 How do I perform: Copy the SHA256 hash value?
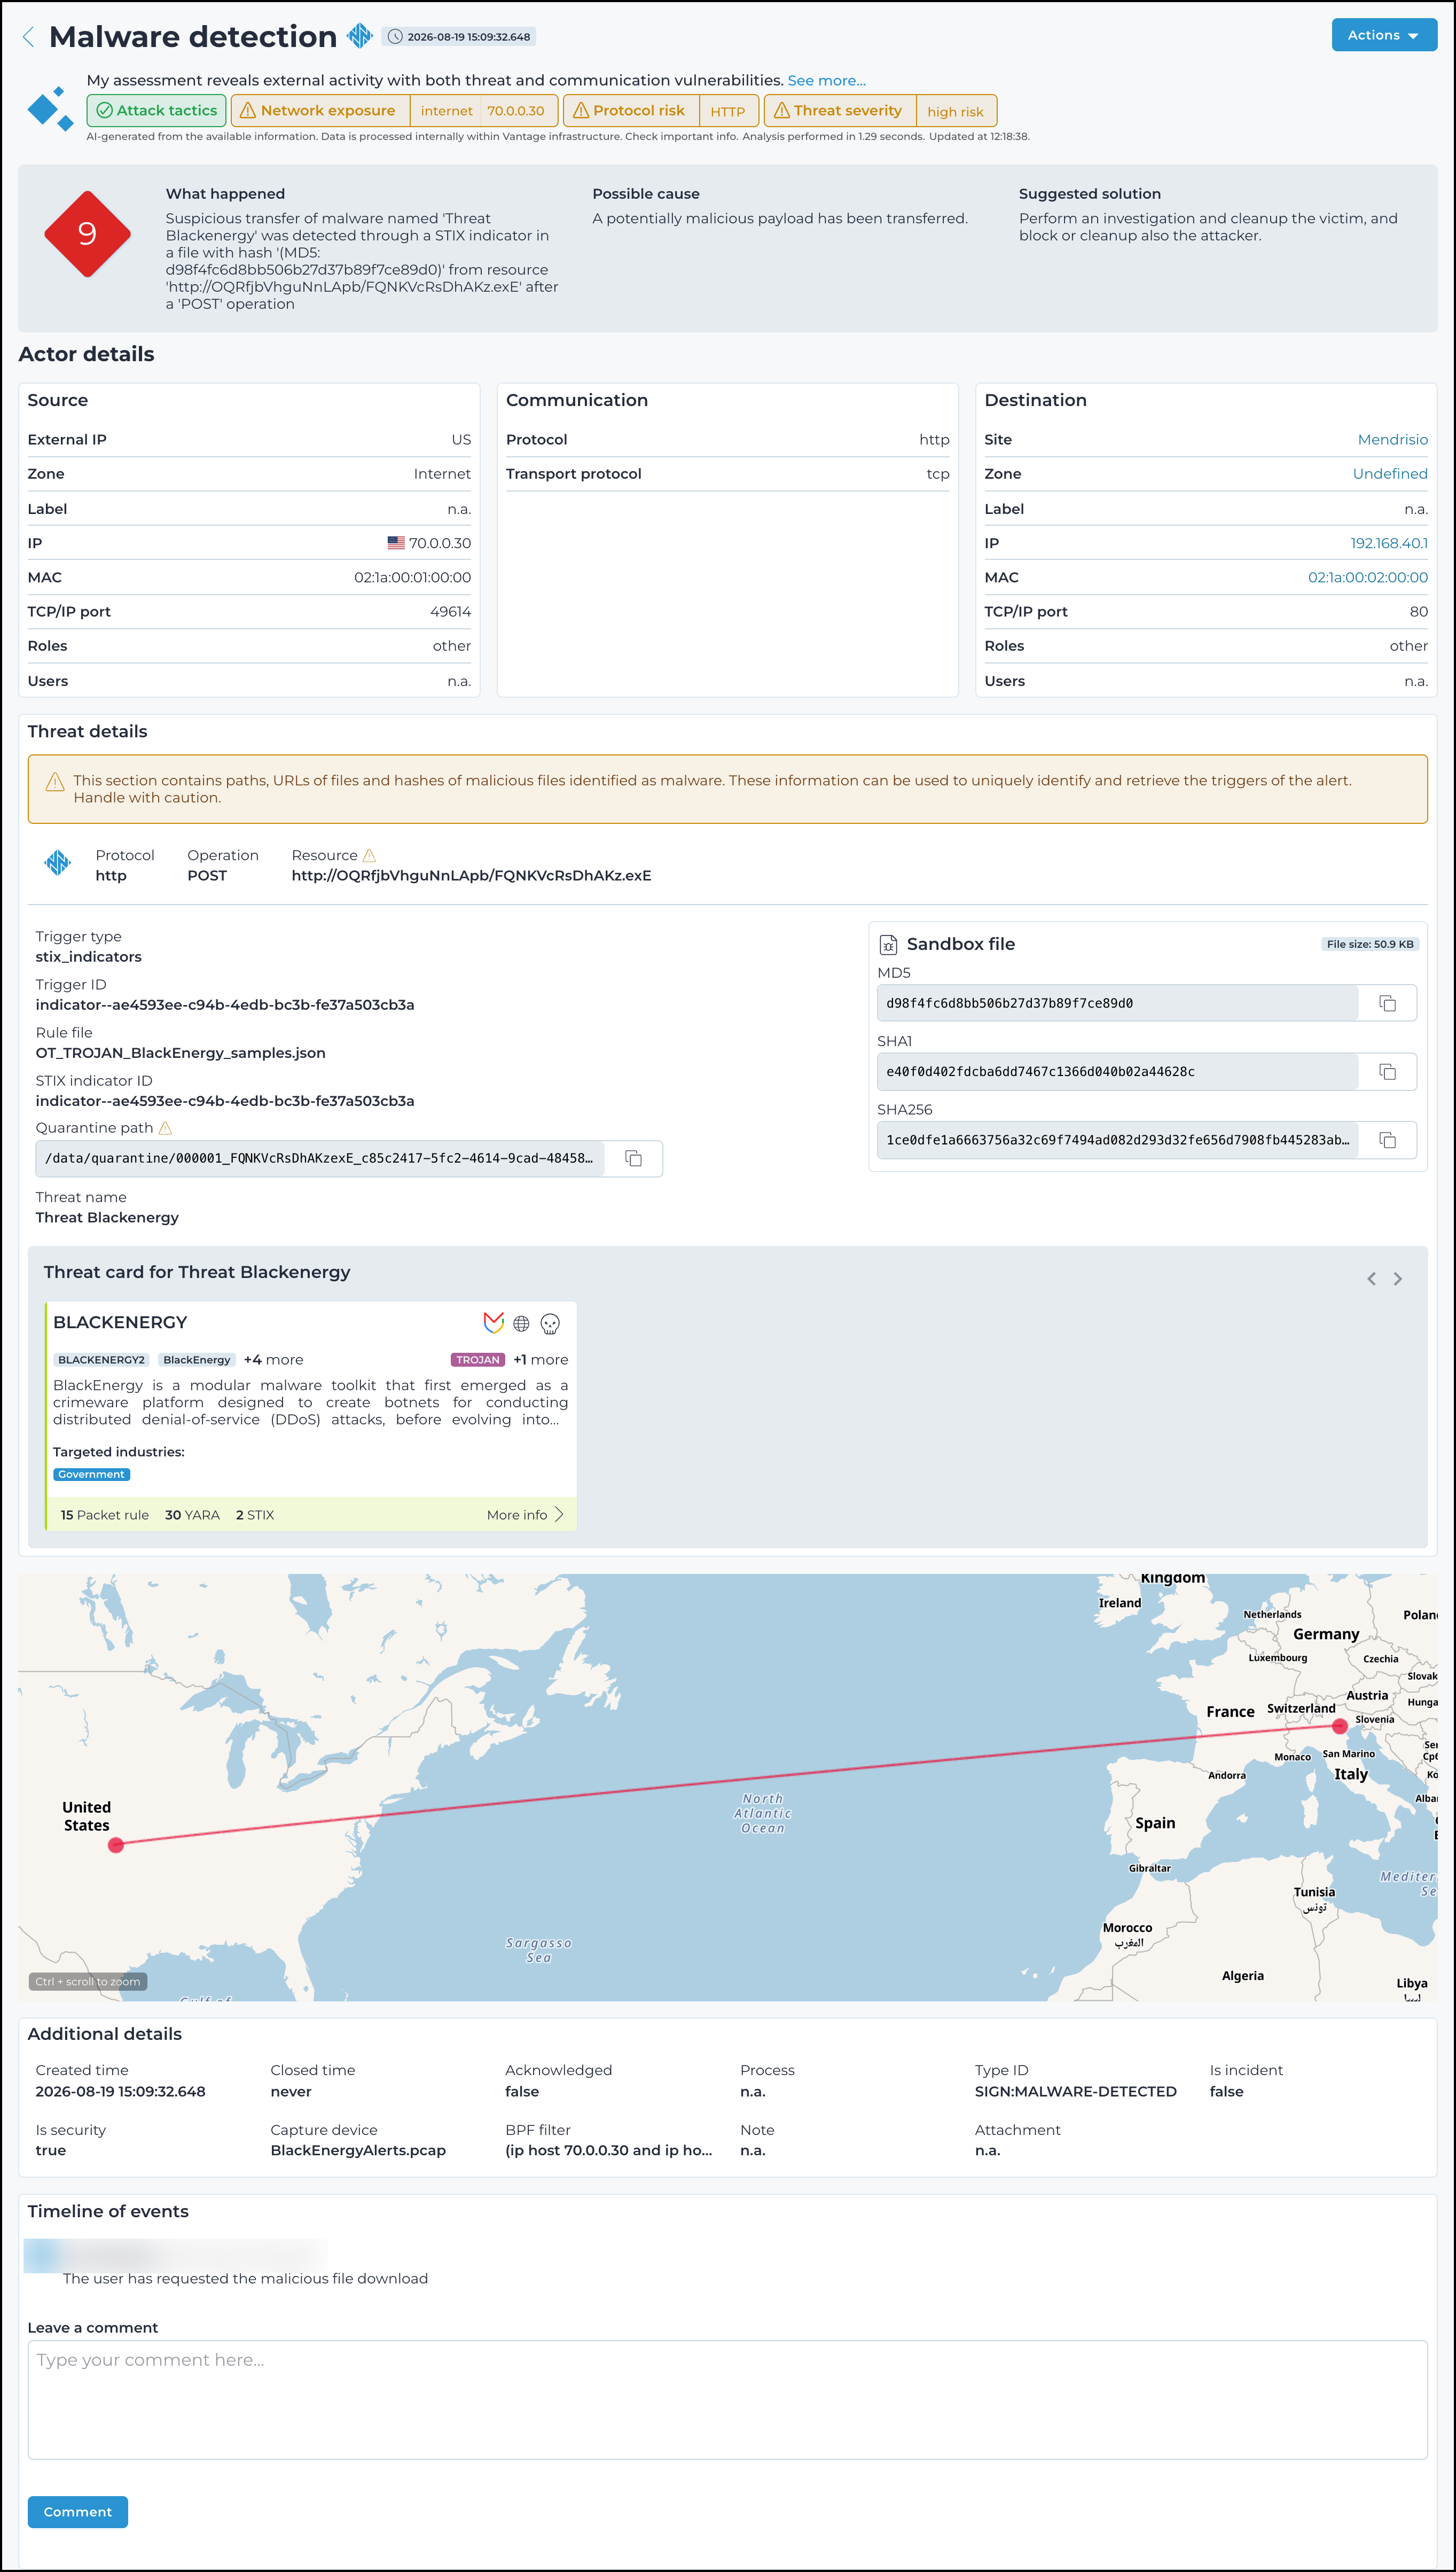click(x=1387, y=1140)
